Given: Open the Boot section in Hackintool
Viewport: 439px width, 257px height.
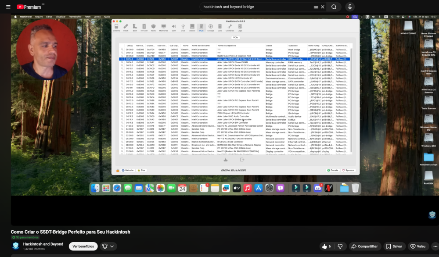Looking at the screenshot, I should (x=135, y=27).
